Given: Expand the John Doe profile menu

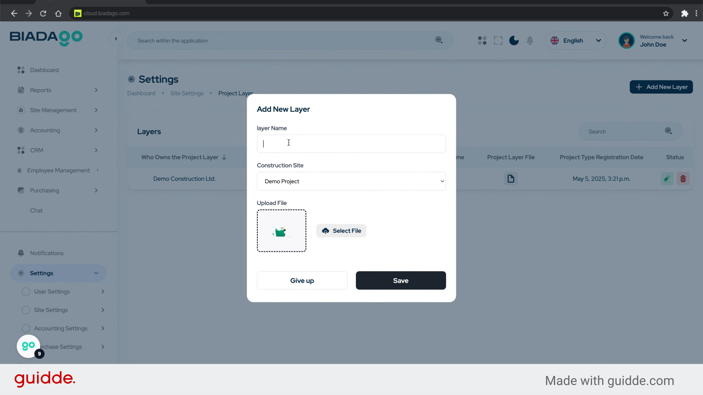Looking at the screenshot, I should (x=684, y=41).
